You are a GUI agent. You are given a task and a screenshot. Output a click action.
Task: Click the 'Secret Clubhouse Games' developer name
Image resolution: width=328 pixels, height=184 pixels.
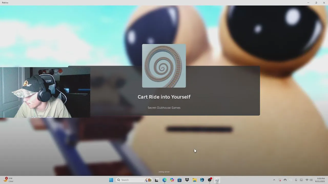(x=164, y=108)
